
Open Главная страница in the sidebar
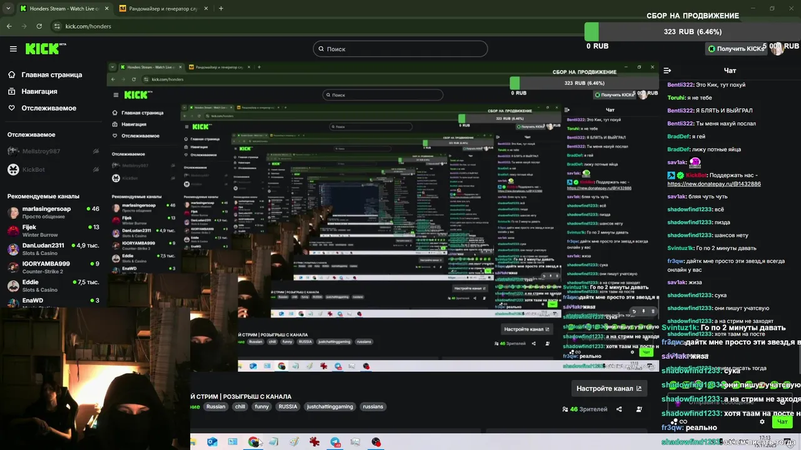tap(45, 74)
